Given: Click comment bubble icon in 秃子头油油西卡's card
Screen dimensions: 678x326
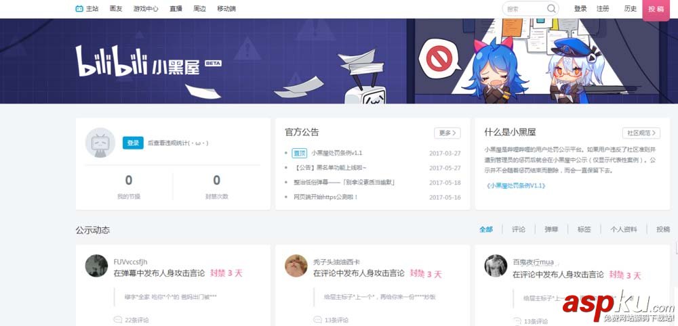Looking at the screenshot, I should point(317,320).
